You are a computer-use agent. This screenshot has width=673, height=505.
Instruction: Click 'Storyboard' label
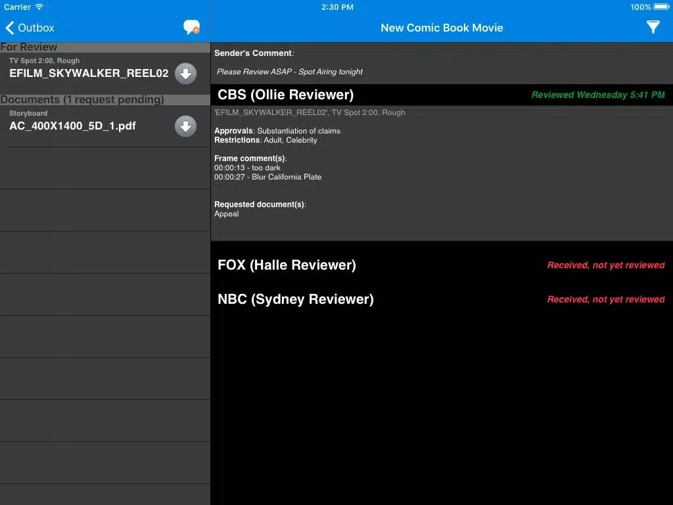[x=28, y=113]
